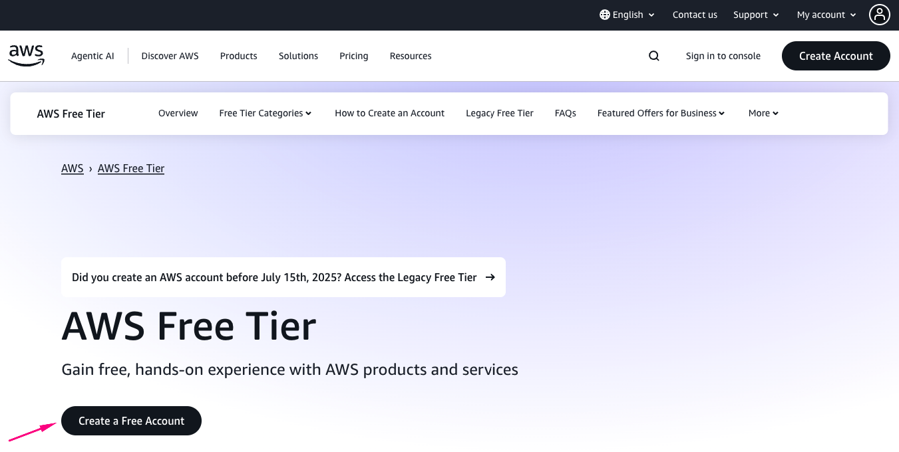This screenshot has height=452, width=899.
Task: Click the AWS breadcrumb link
Action: (x=72, y=168)
